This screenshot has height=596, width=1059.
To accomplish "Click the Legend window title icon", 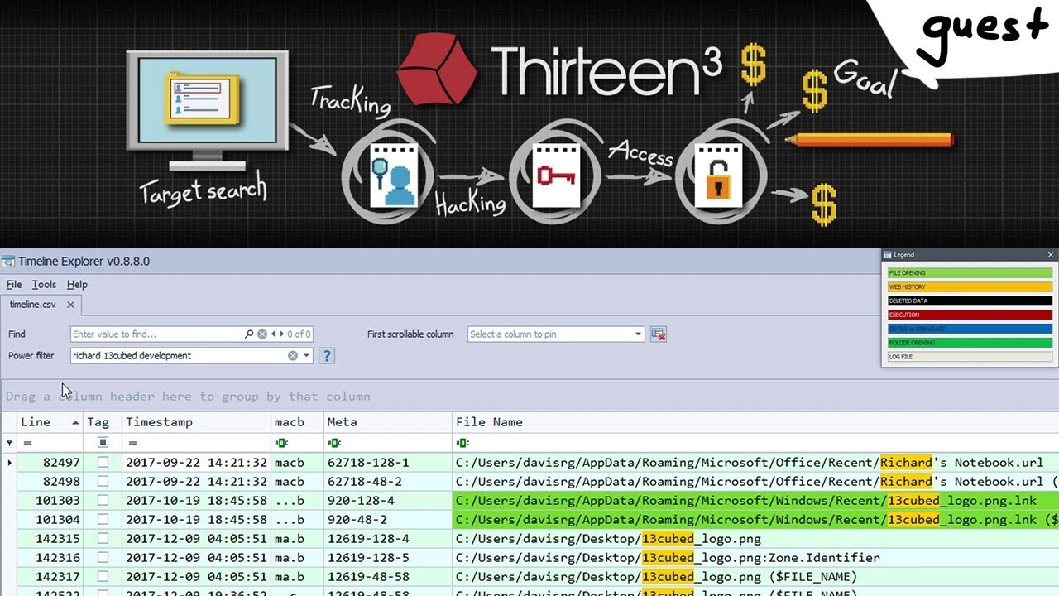I will 888,255.
